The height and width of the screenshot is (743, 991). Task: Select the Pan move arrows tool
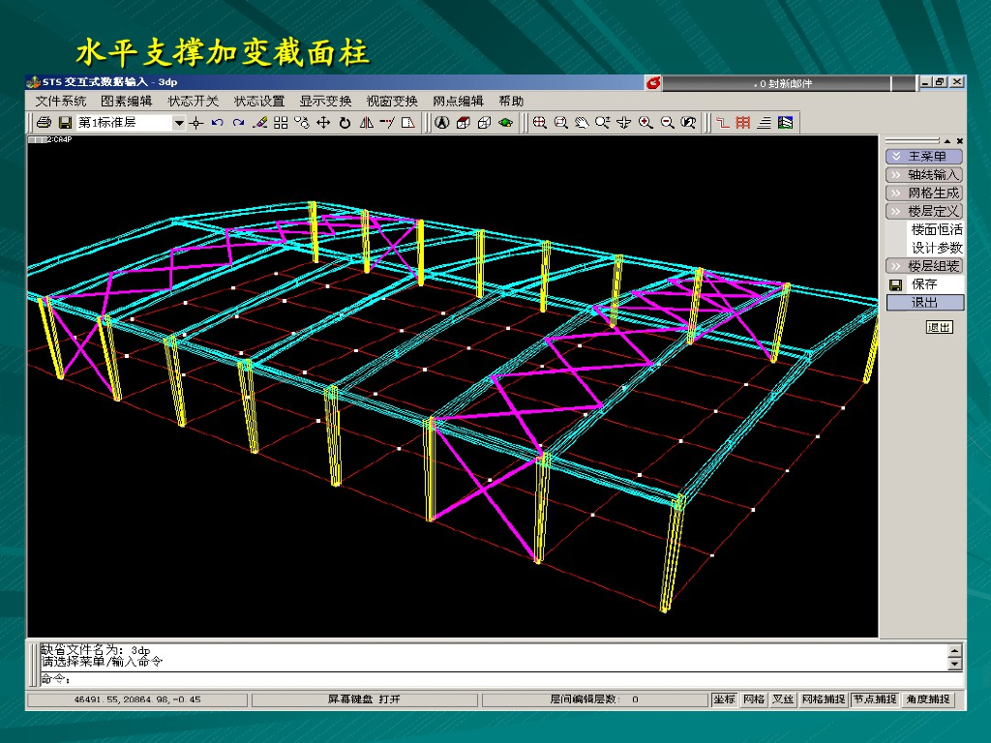click(x=323, y=123)
